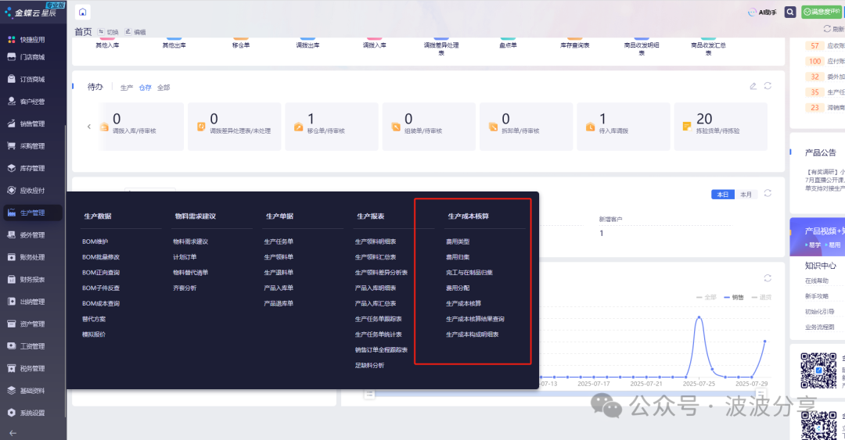Open 采购管理 shopping cart sidebar item
The height and width of the screenshot is (440, 845).
tap(32, 145)
